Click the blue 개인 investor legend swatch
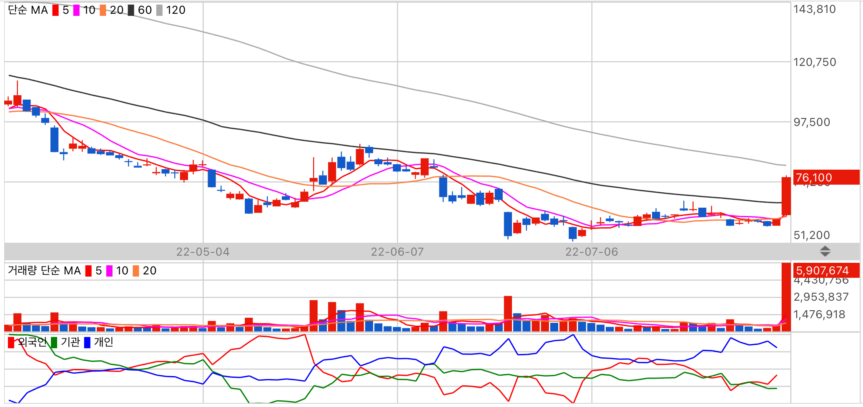This screenshot has width=863, height=407. pyautogui.click(x=87, y=343)
